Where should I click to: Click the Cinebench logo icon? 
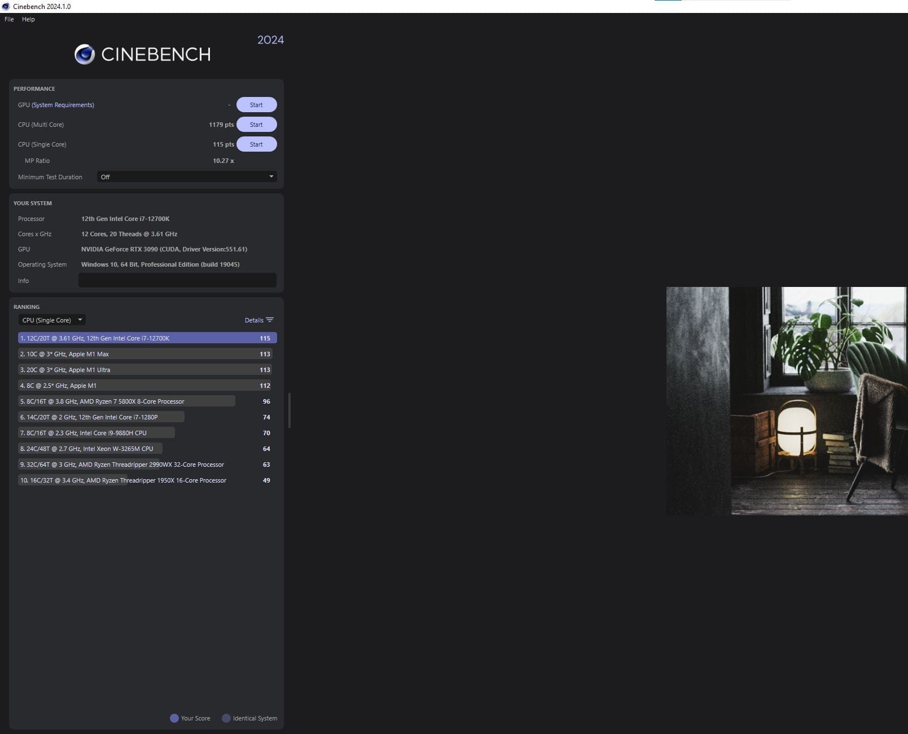point(85,54)
